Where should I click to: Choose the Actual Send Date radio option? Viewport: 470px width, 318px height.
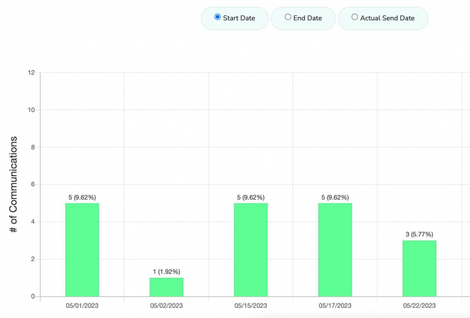pos(354,17)
